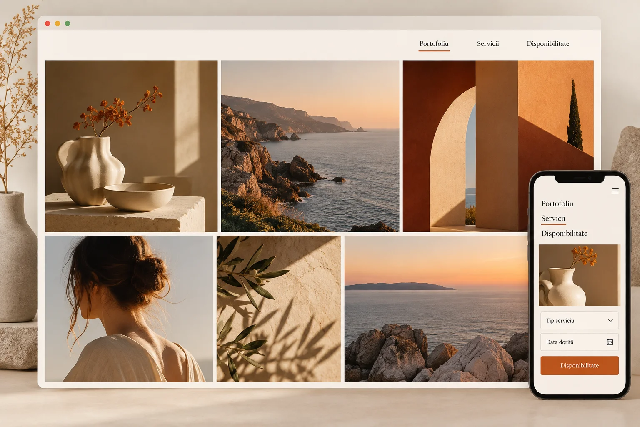The image size is (640, 427).
Task: Click the calendar icon in Data dorită field
Action: (610, 342)
